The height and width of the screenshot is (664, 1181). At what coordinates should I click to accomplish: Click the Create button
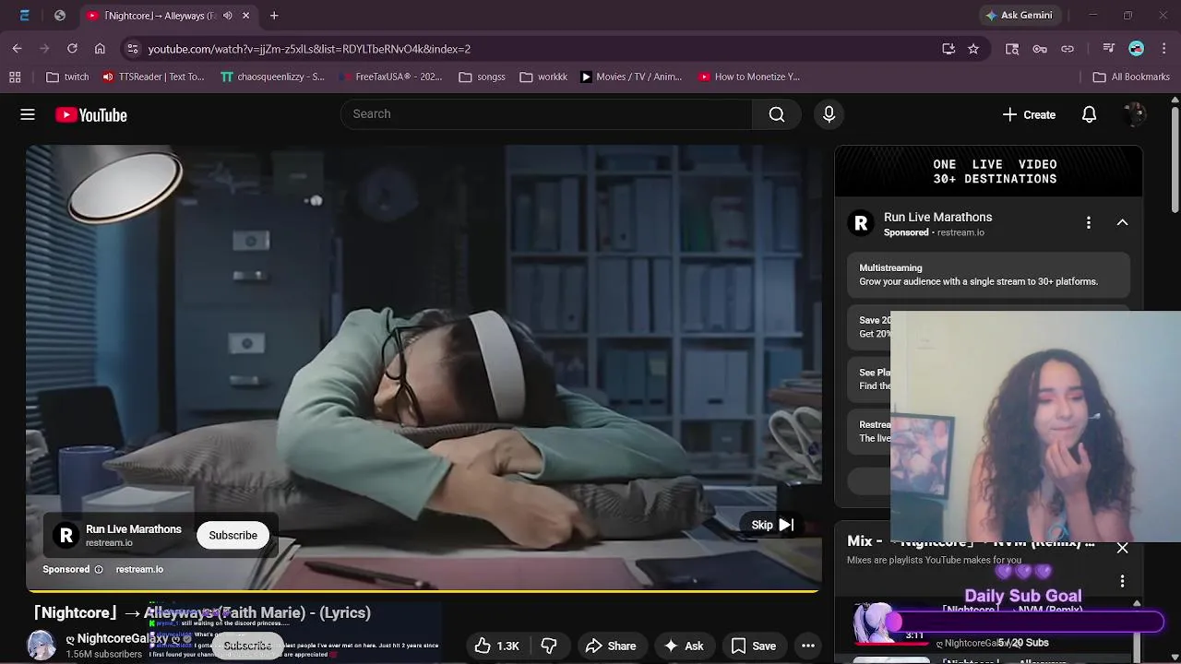1029,114
